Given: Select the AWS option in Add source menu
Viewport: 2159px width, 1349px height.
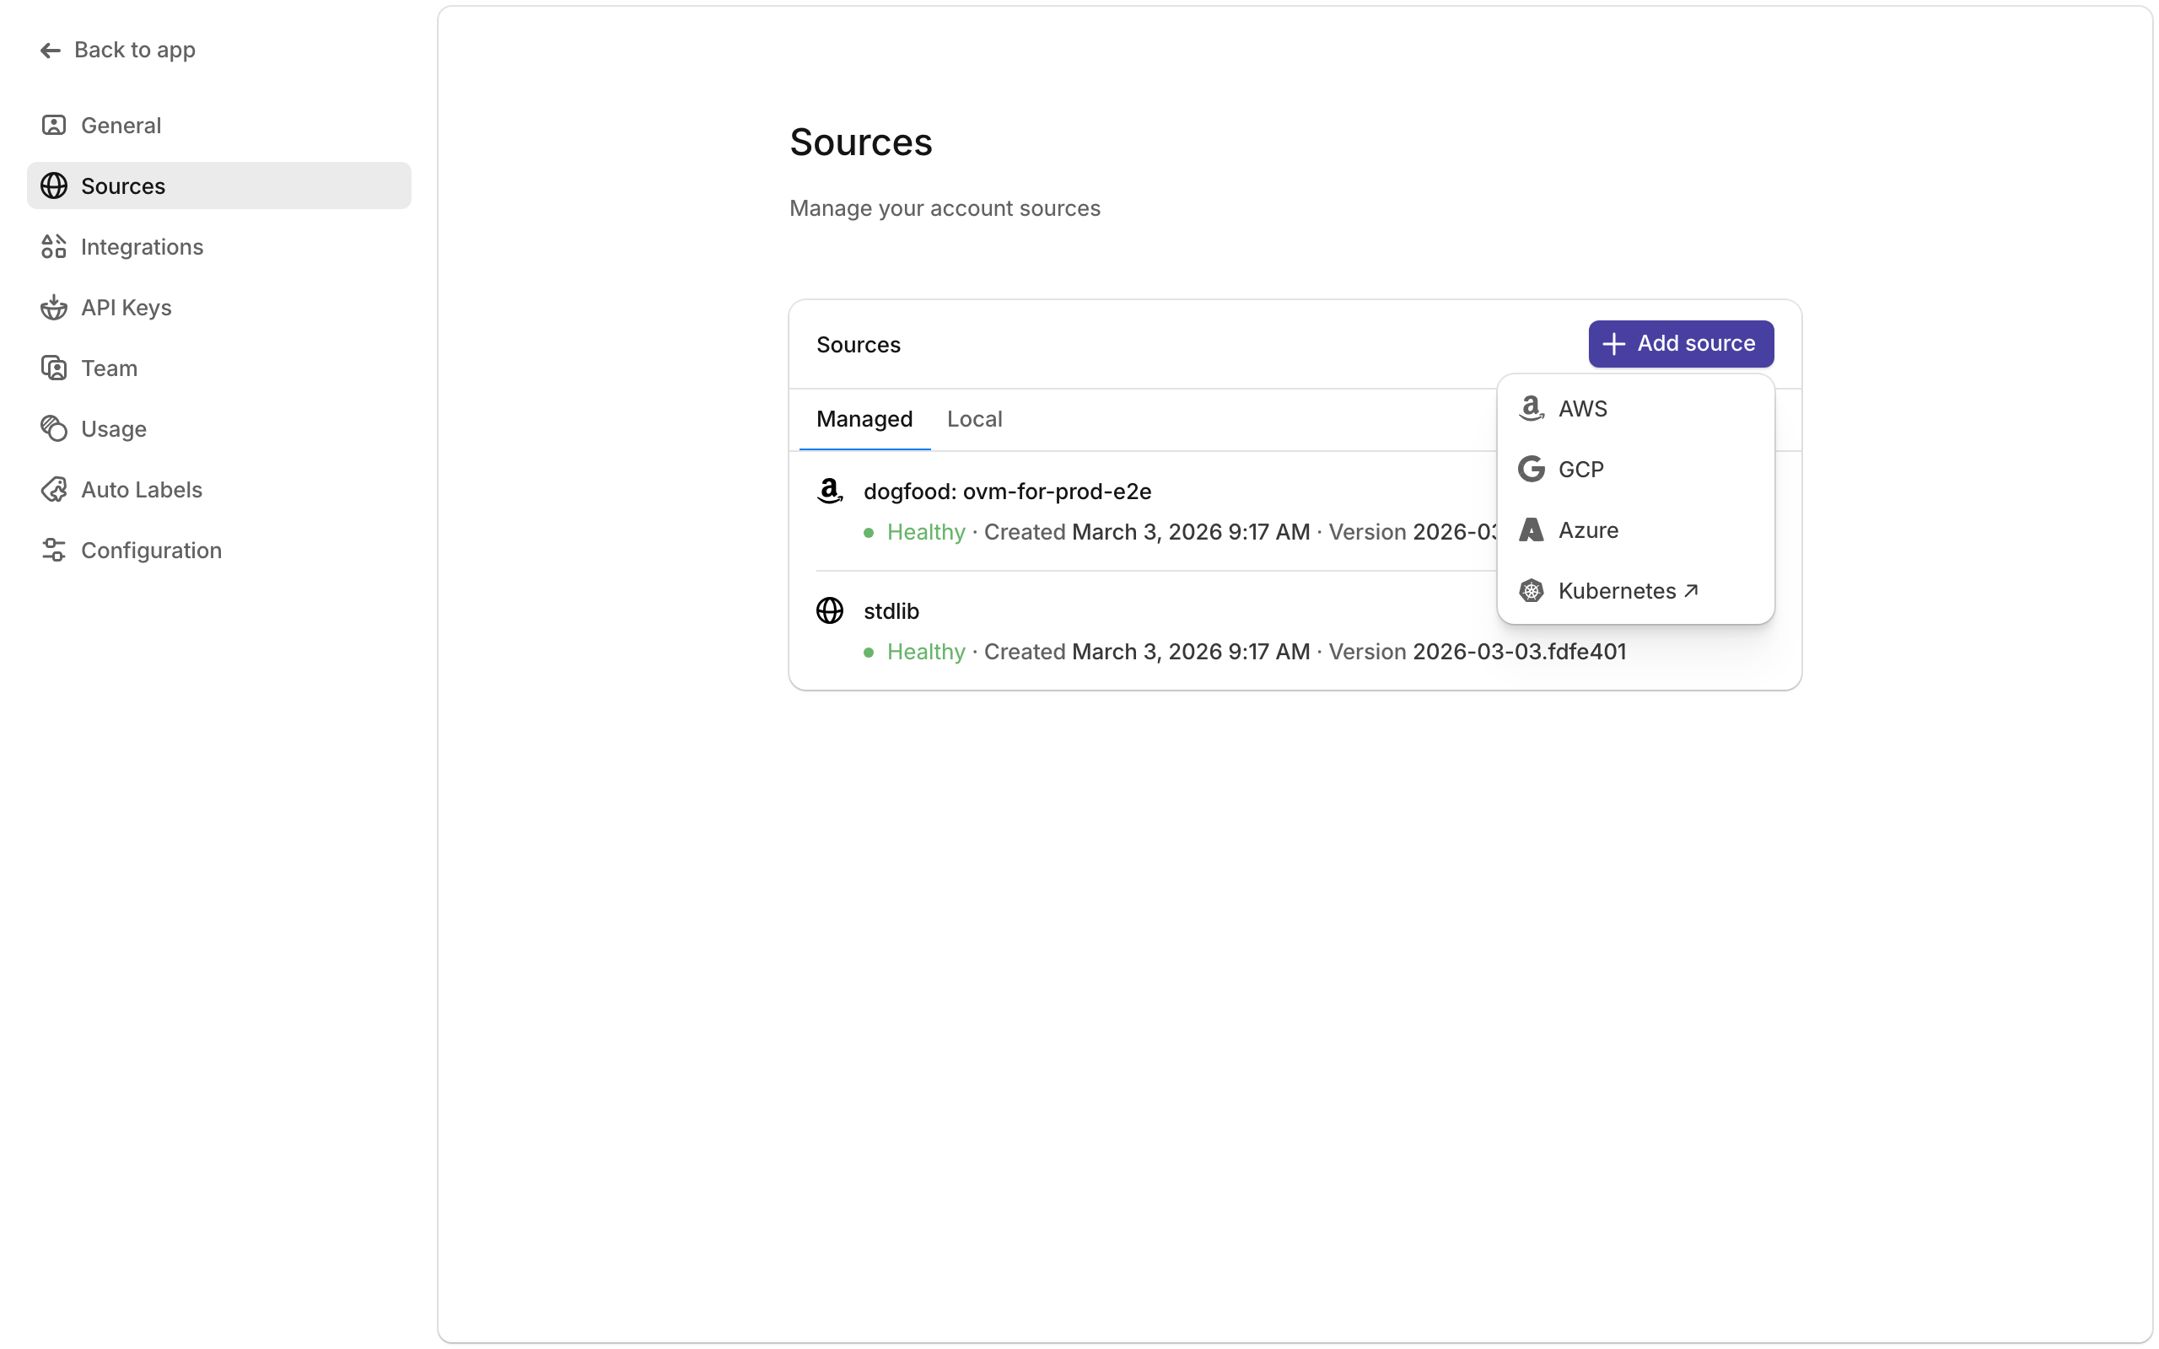Looking at the screenshot, I should tap(1583, 408).
